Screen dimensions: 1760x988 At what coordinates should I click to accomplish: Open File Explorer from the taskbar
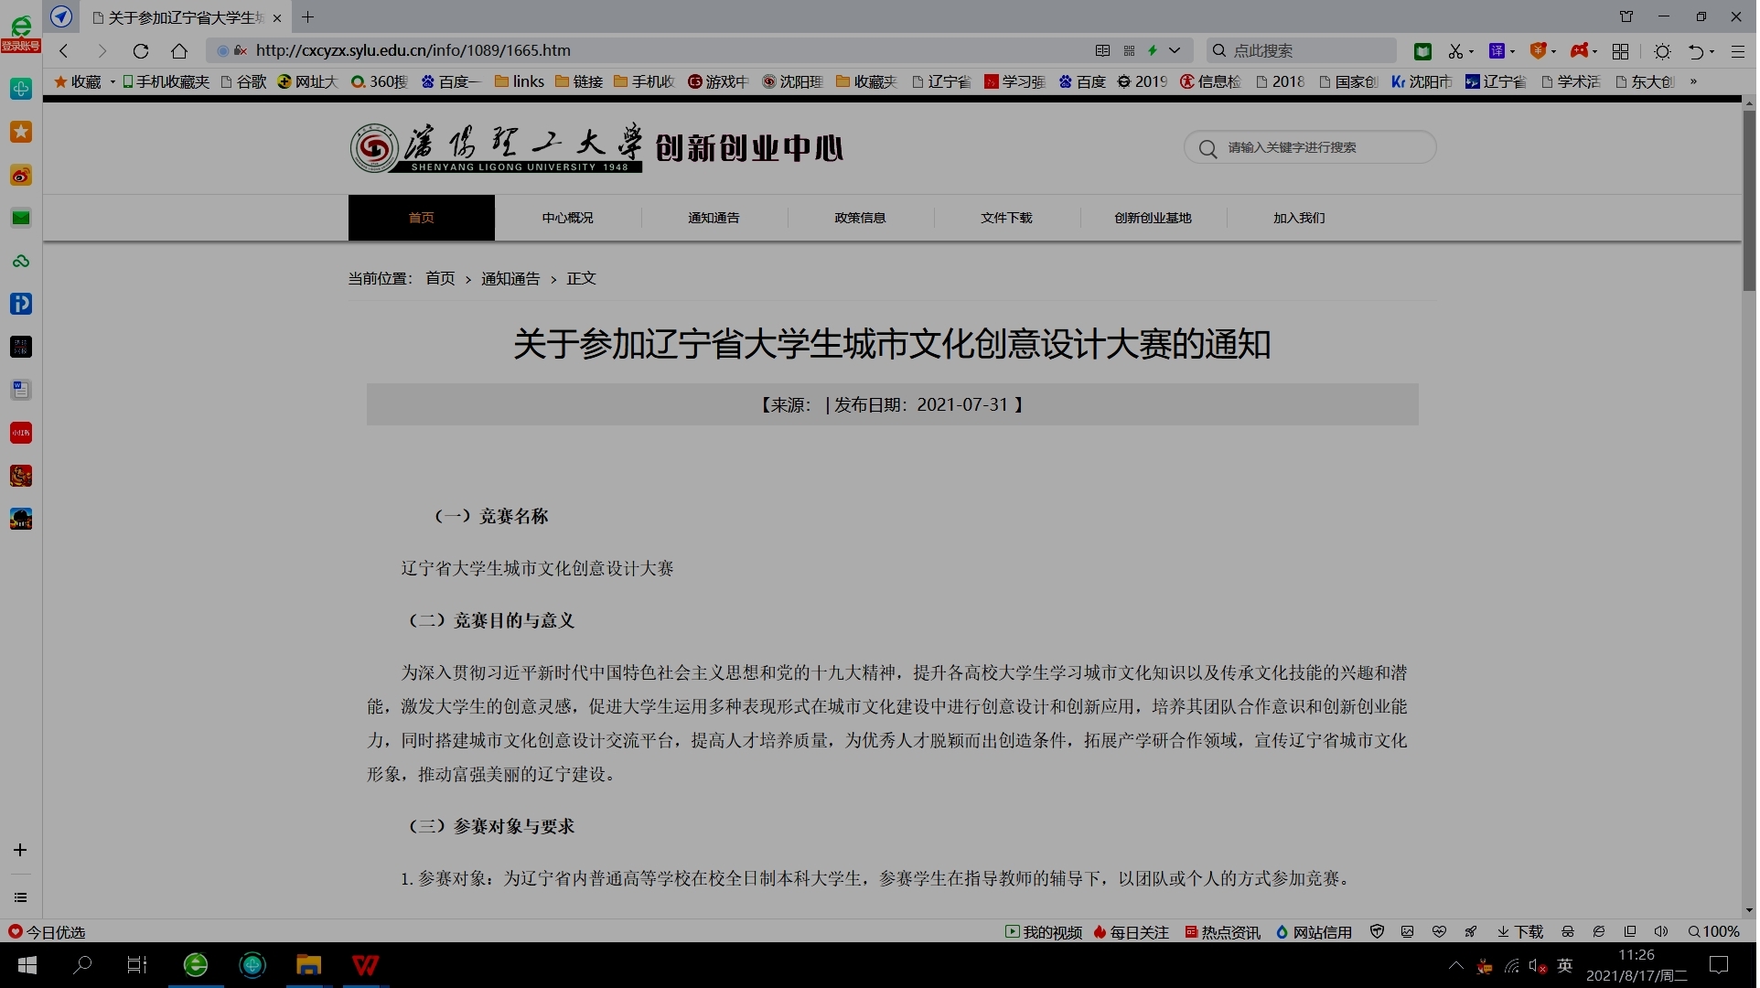(x=308, y=965)
